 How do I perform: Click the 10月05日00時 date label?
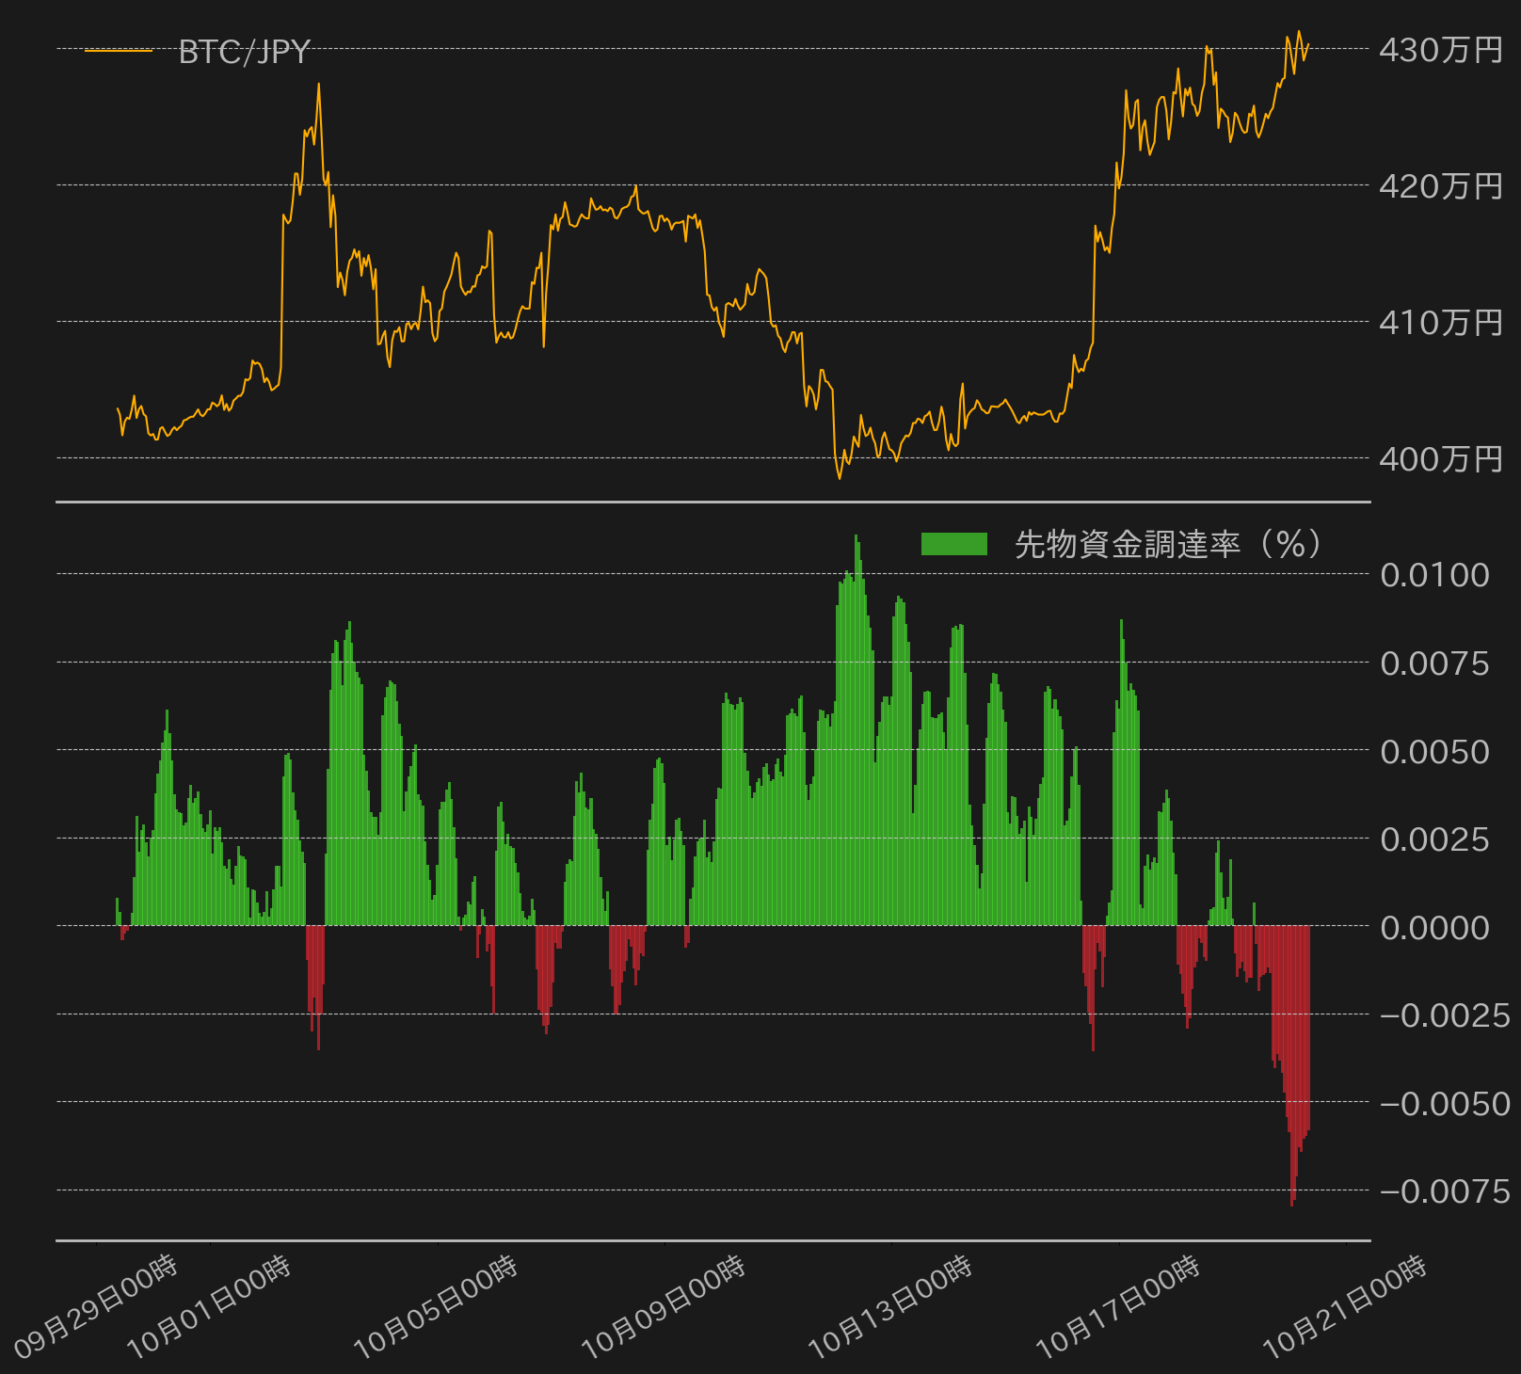click(437, 1307)
